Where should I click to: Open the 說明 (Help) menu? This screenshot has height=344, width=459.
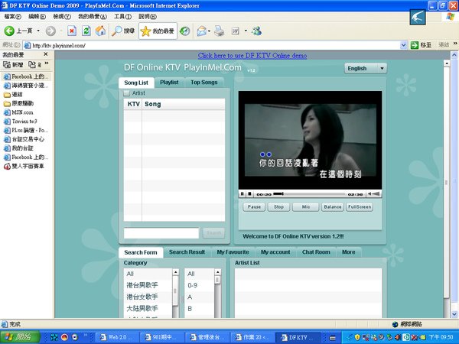[x=148, y=16]
